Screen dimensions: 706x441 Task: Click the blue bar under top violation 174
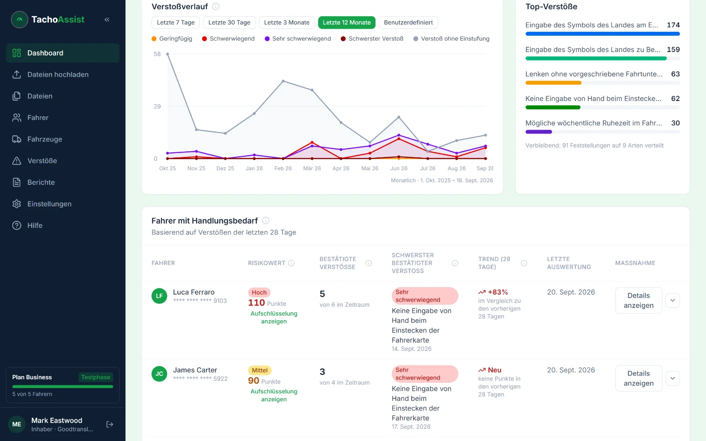pyautogui.click(x=602, y=34)
